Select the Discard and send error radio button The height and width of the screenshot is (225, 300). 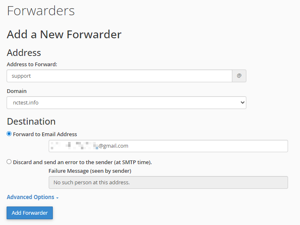point(9,162)
